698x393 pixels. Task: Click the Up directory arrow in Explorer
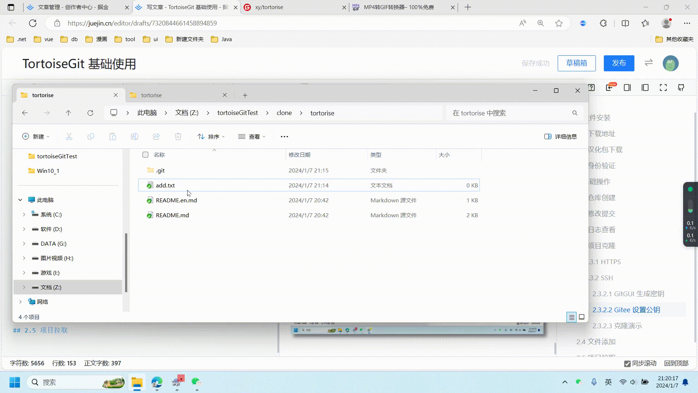coord(68,113)
